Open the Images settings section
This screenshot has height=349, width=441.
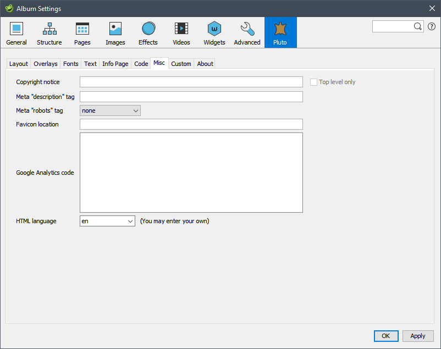115,32
